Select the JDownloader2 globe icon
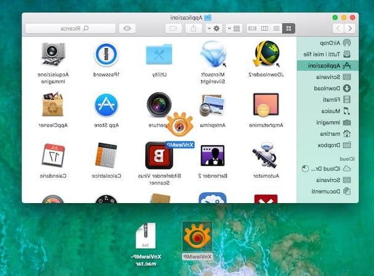374x276 pixels. click(267, 53)
